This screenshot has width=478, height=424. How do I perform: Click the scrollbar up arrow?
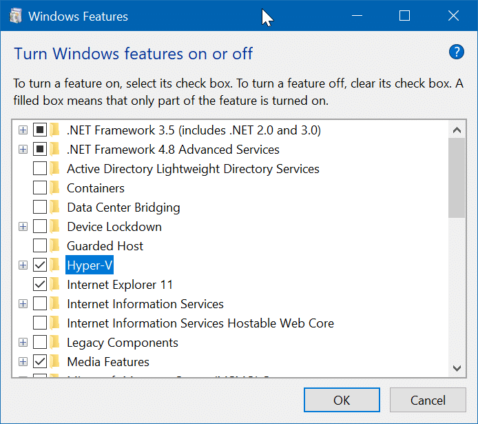click(457, 130)
